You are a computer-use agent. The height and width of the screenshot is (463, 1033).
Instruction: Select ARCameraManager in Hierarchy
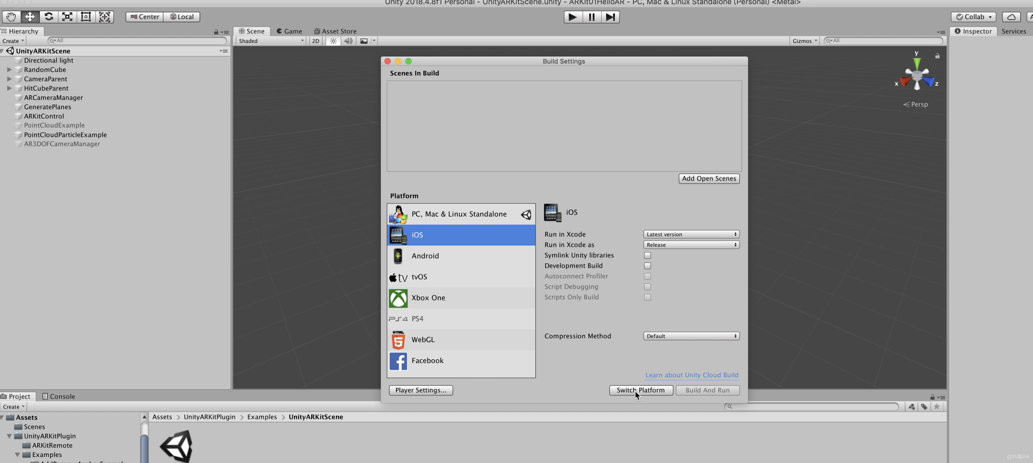coord(53,98)
